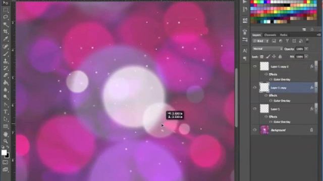Switch to the Channels tab
Screen dimensions: 323x181
(x=270, y=35)
